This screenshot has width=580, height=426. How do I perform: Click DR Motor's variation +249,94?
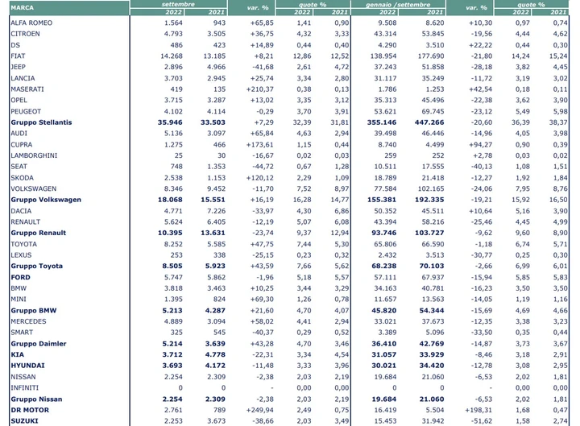pos(259,410)
